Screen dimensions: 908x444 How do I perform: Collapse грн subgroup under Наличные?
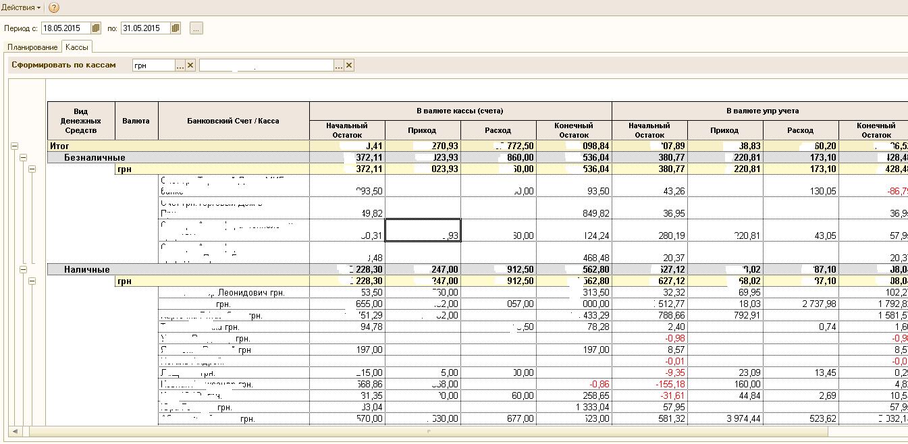[32, 281]
